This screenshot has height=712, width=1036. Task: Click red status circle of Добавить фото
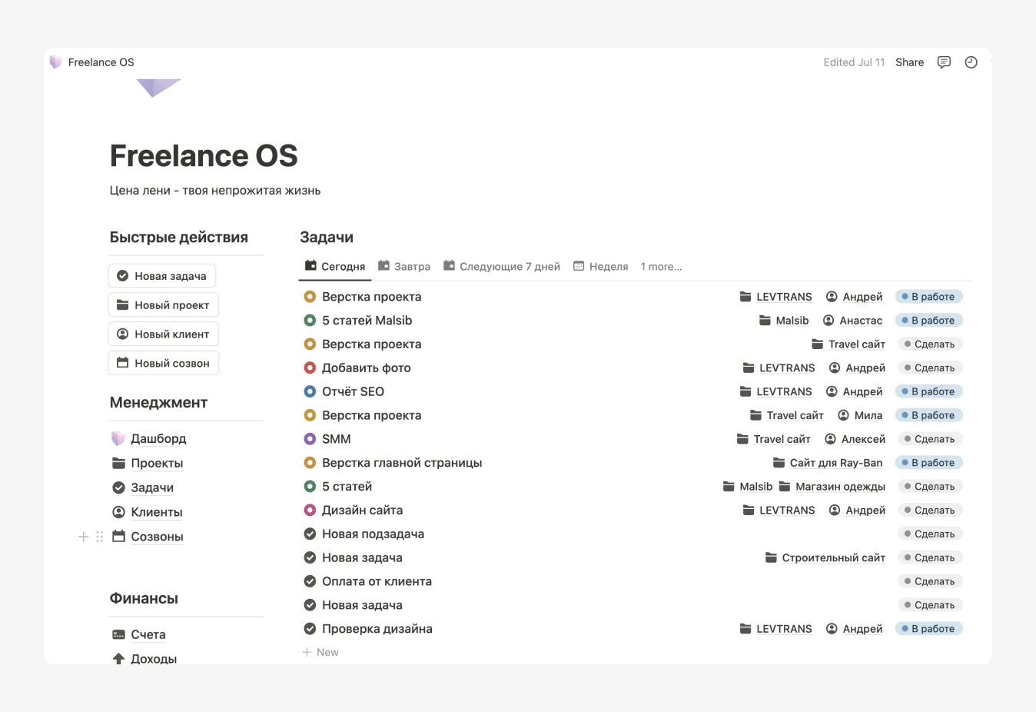click(x=310, y=368)
